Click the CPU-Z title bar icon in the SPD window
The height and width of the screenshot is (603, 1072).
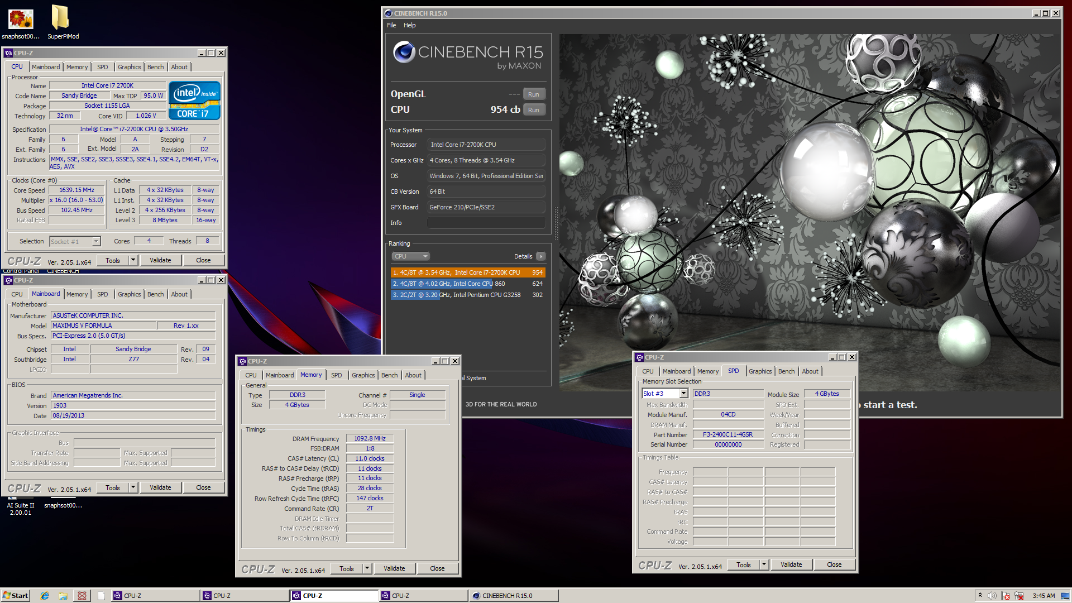(639, 357)
